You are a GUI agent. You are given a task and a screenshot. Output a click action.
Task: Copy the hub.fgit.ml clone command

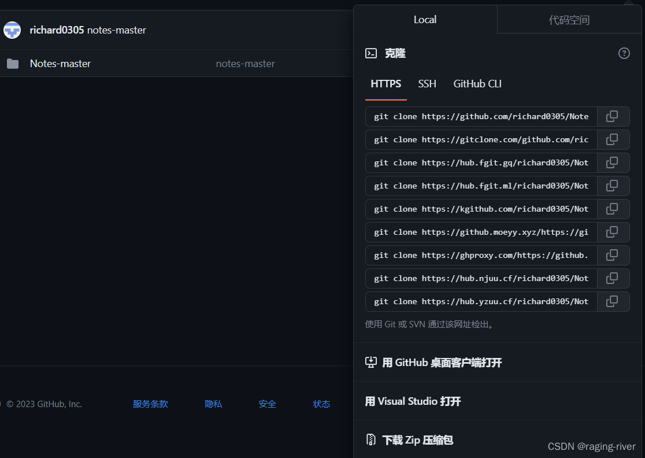coord(613,186)
